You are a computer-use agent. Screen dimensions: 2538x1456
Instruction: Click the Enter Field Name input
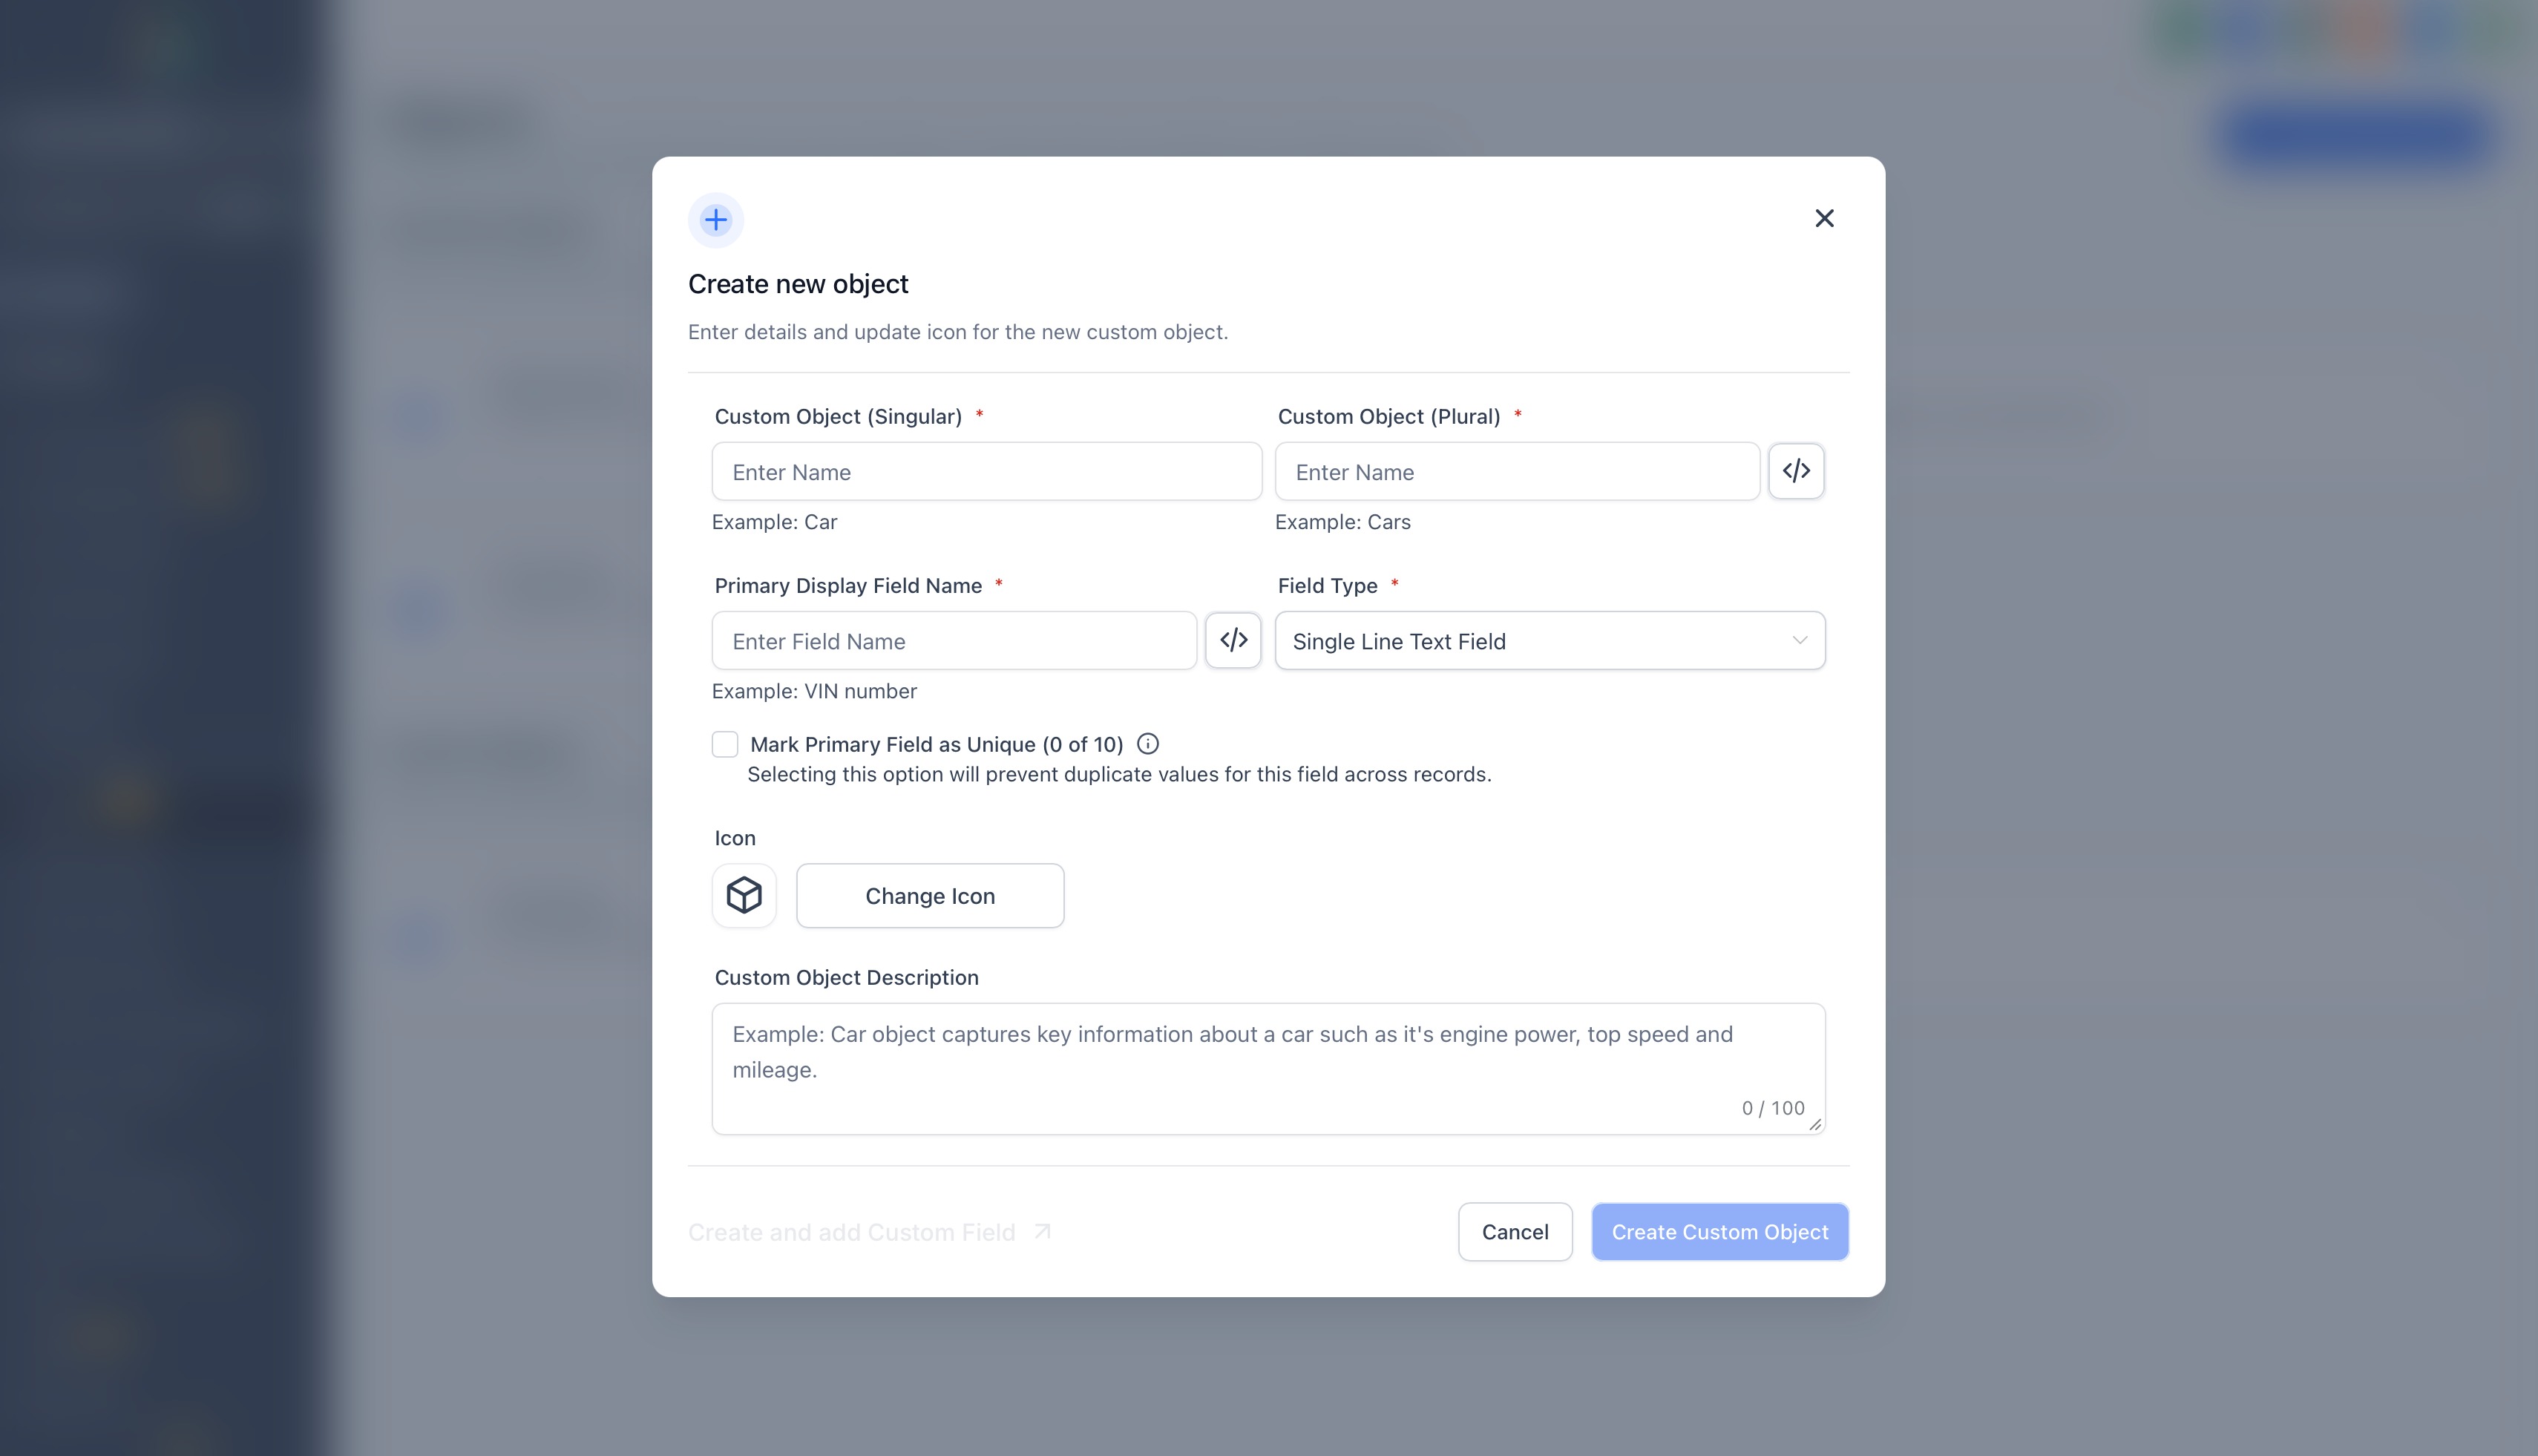[x=953, y=641]
